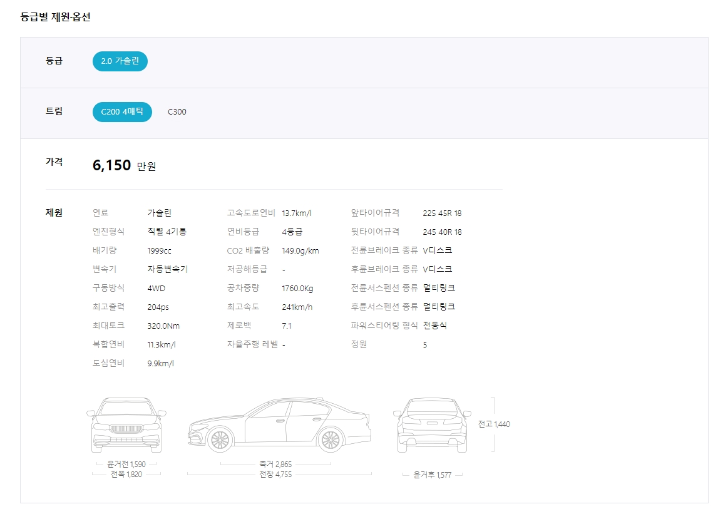Click the 전장 4,755 dimension label
This screenshot has height=514, width=728.
tap(275, 475)
